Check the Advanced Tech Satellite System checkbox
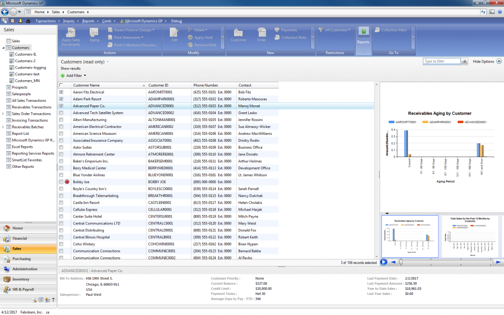 (x=61, y=113)
